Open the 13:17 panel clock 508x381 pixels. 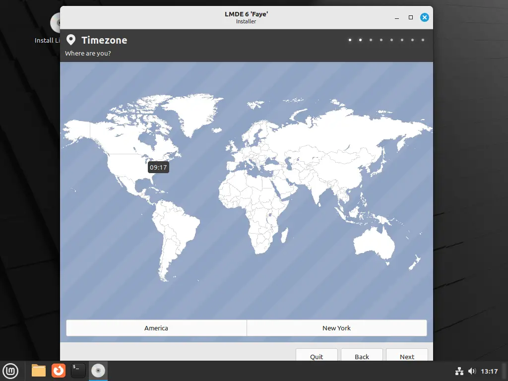[489, 371]
